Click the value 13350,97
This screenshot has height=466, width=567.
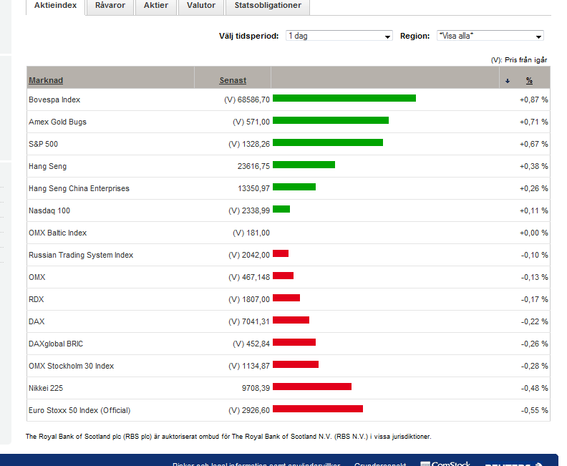coord(254,188)
